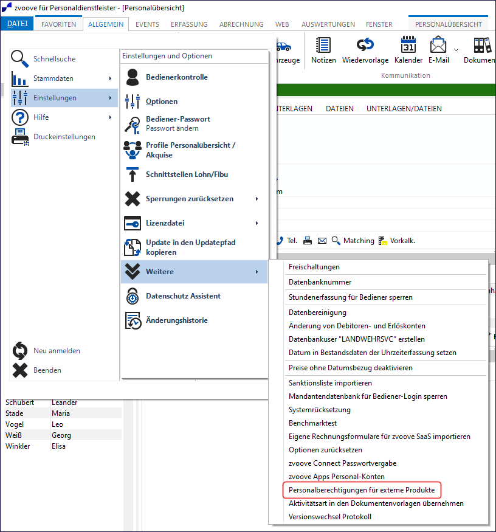
Task: Open the E-Mail dropdown chevron
Action: (456, 49)
